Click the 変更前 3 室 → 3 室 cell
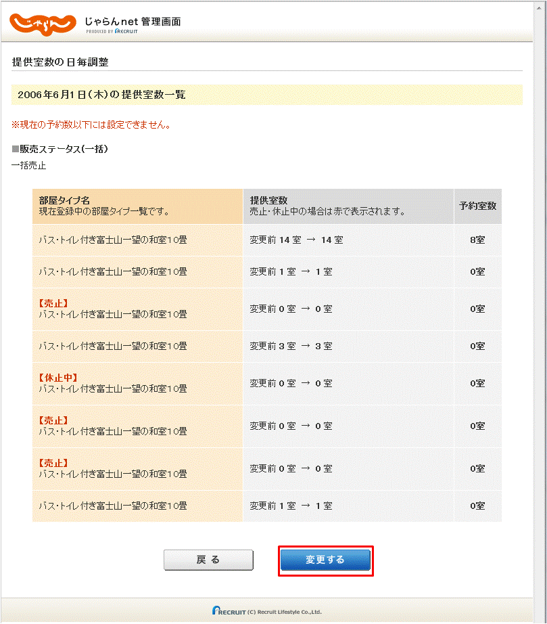 tap(291, 346)
